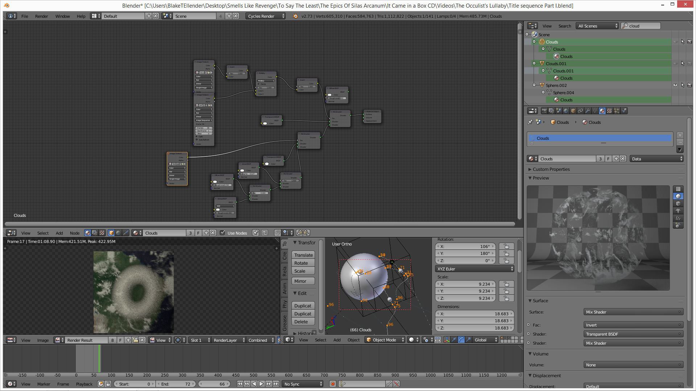Open the Node menu in node editor

pyautogui.click(x=75, y=233)
